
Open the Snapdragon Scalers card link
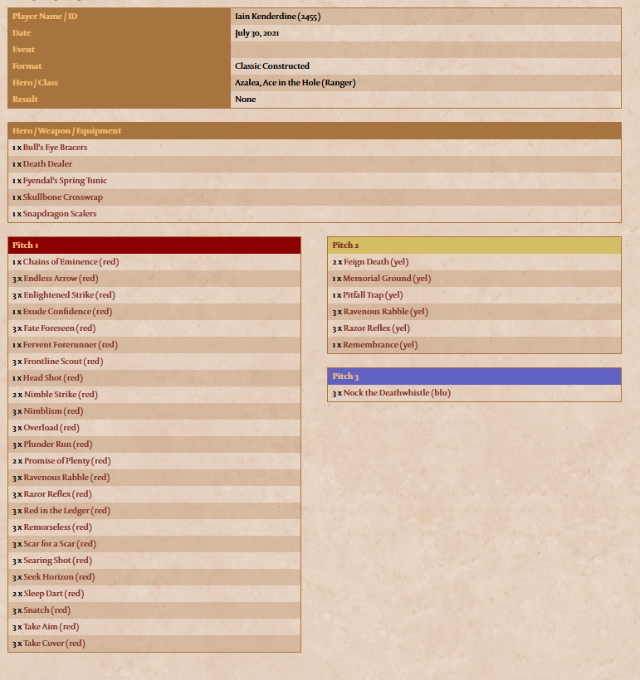(x=60, y=213)
